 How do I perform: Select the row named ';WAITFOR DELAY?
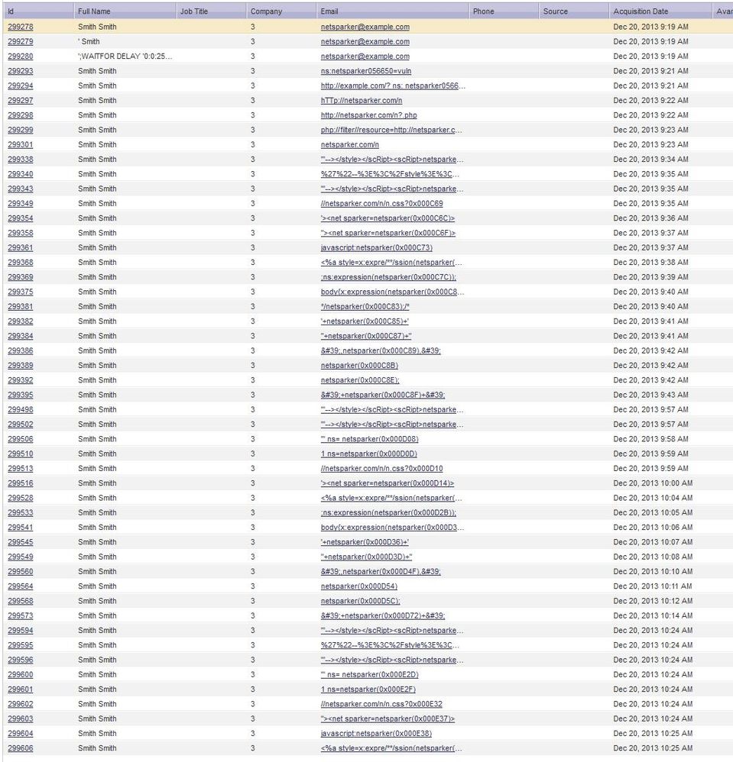coord(125,57)
